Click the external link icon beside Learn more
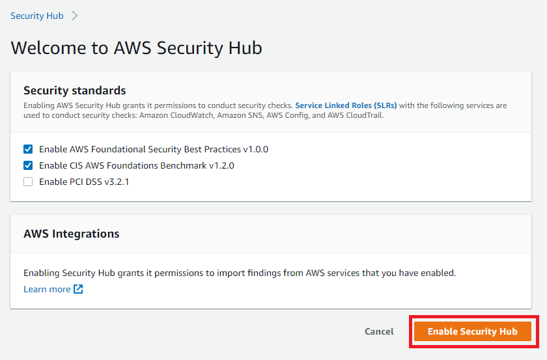The image size is (547, 360). pos(78,289)
